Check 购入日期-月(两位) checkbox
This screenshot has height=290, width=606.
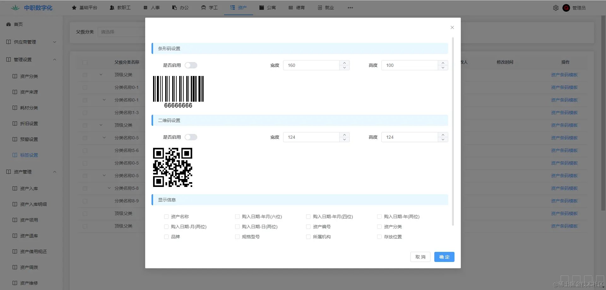tap(166, 227)
